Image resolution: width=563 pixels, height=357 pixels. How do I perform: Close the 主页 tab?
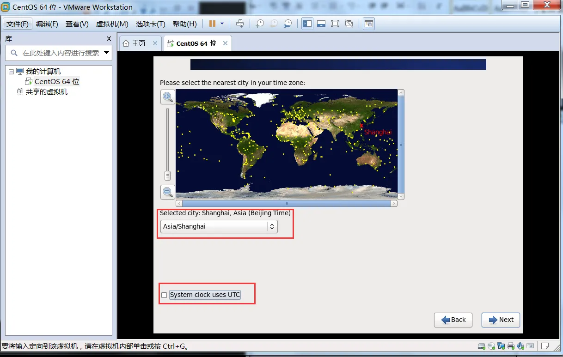(x=155, y=43)
